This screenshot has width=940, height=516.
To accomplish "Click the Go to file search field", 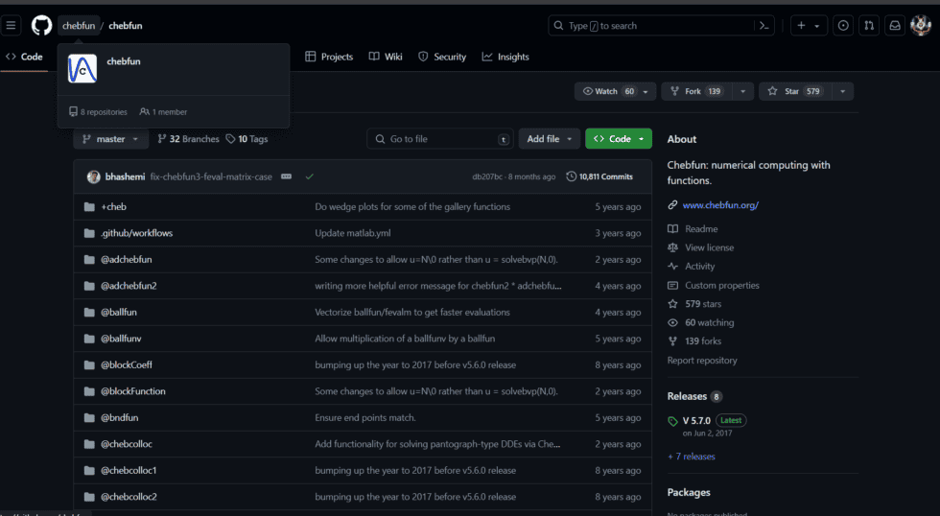I will click(439, 139).
